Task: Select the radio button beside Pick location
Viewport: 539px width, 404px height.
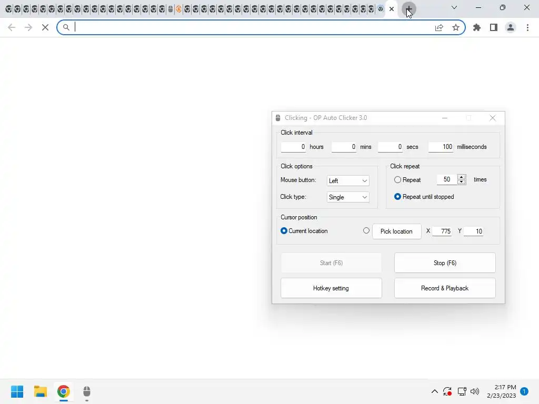Action: click(366, 231)
